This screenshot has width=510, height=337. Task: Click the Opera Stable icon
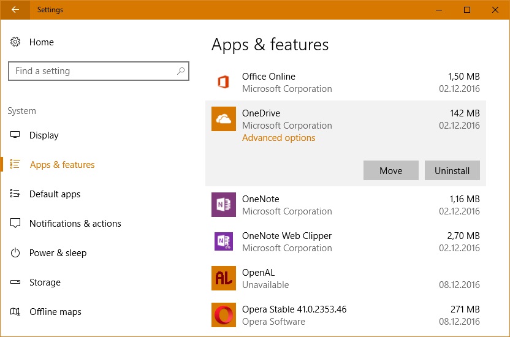coord(224,315)
